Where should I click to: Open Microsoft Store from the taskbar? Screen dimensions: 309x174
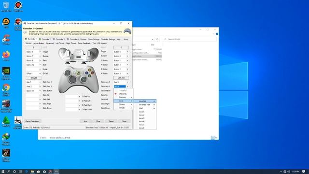pyautogui.click(x=38, y=172)
